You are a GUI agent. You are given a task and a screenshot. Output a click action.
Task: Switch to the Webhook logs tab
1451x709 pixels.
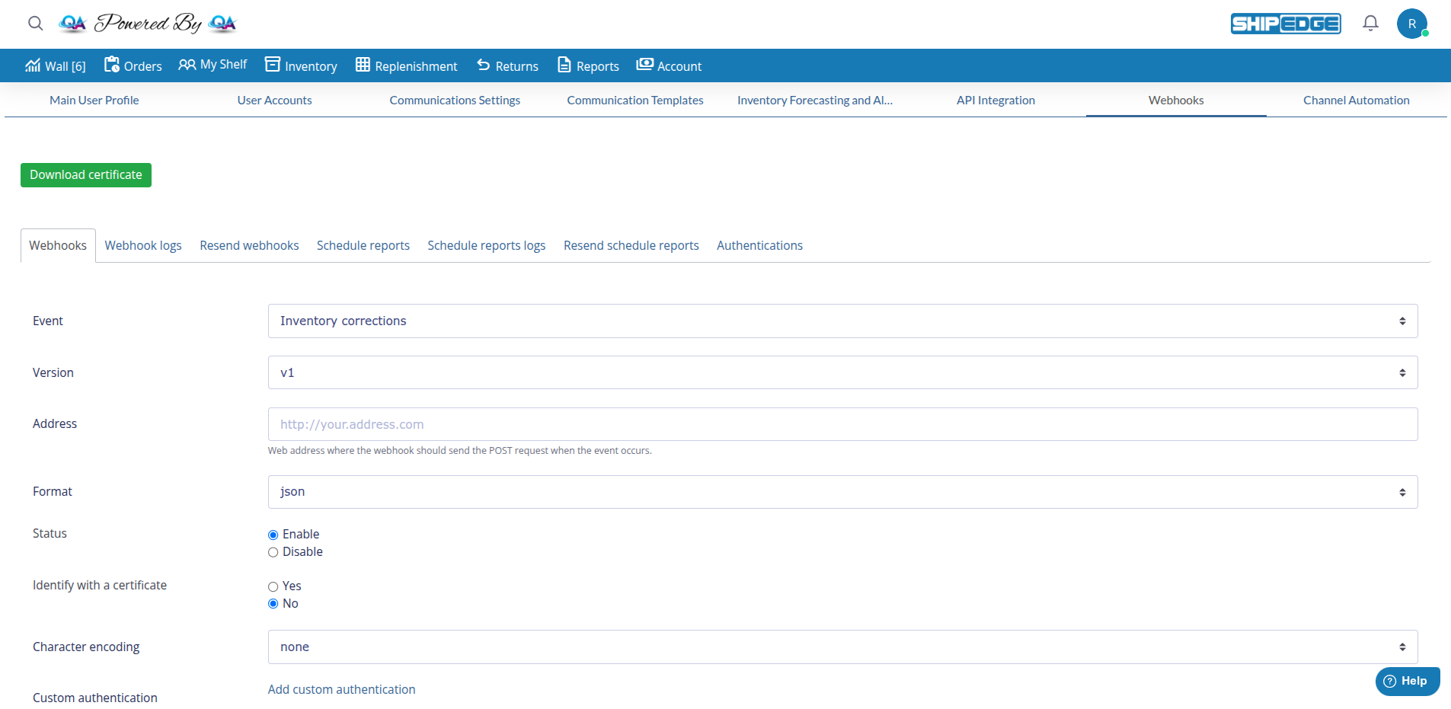143,245
